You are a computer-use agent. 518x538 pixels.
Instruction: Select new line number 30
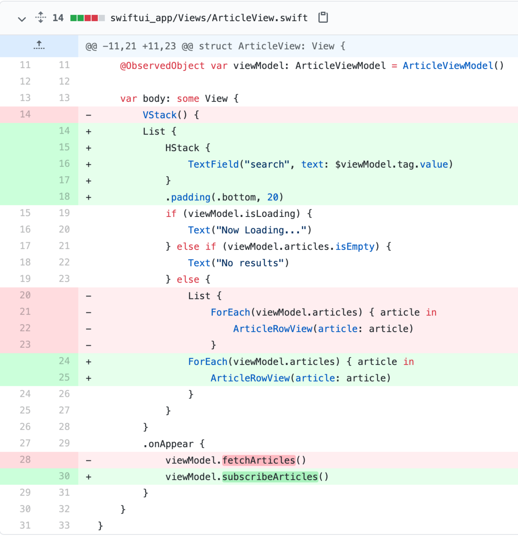pos(64,476)
